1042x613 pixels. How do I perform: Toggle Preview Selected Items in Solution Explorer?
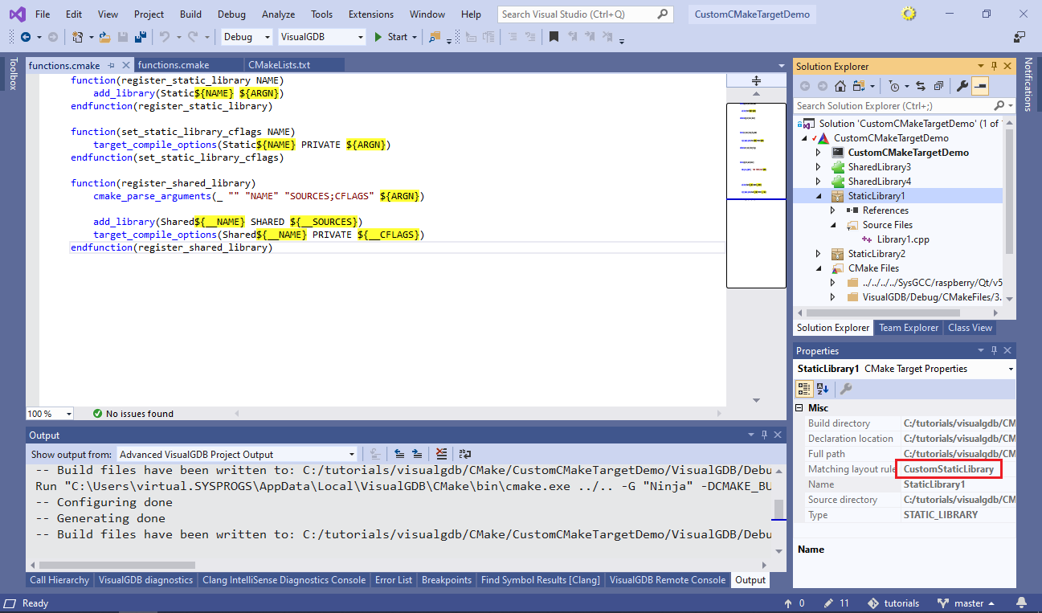pos(981,86)
